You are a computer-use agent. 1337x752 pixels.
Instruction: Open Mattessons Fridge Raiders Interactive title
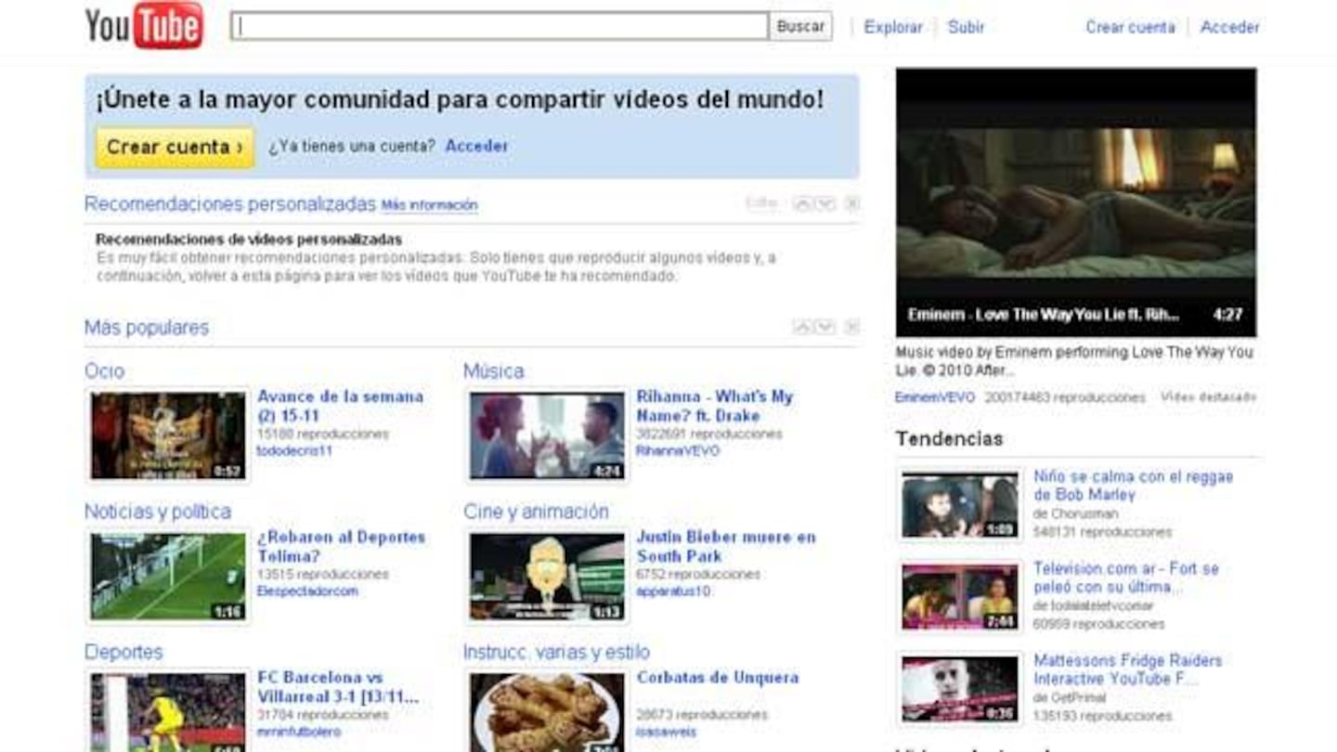pyautogui.click(x=1128, y=669)
